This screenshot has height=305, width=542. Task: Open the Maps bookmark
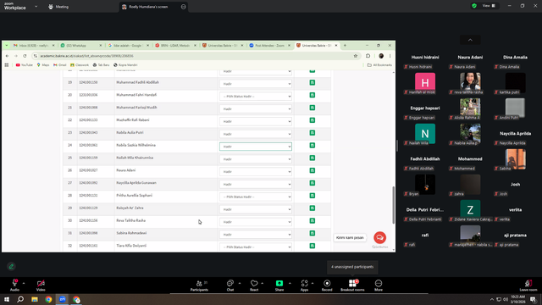43,65
